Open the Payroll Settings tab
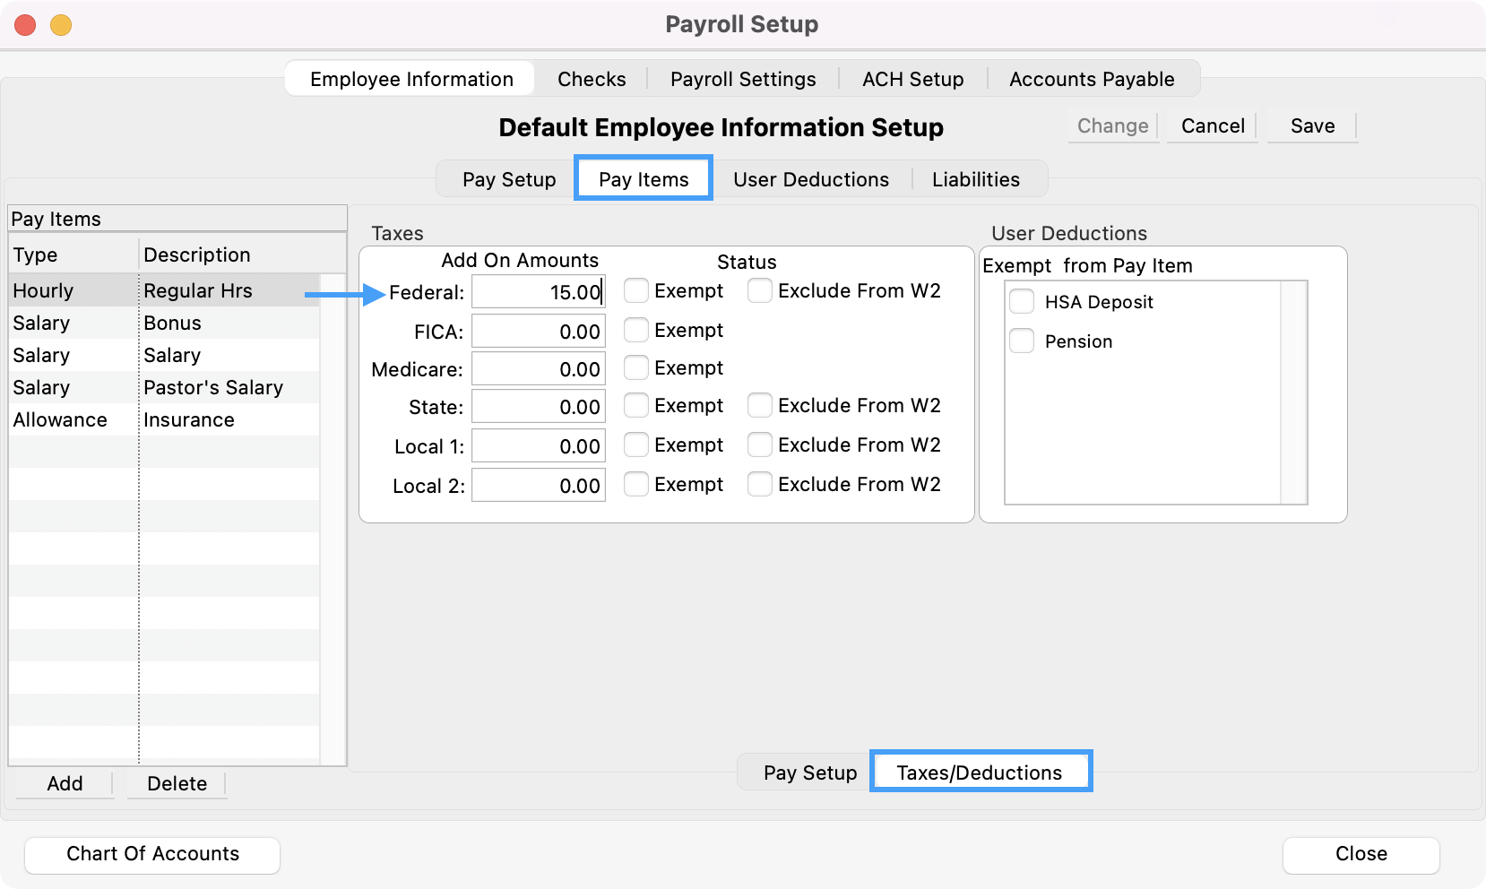Viewport: 1486px width, 889px height. pyautogui.click(x=743, y=79)
